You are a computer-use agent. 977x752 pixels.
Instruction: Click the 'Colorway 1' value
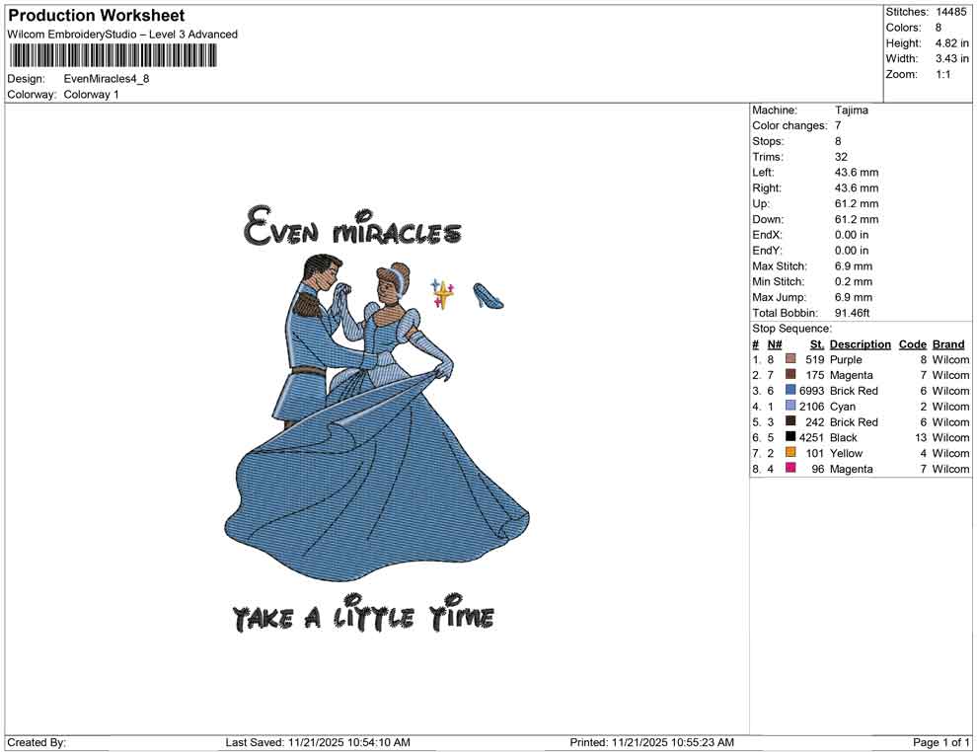pyautogui.click(x=91, y=95)
